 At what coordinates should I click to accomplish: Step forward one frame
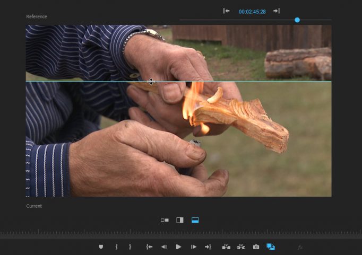[x=194, y=247]
